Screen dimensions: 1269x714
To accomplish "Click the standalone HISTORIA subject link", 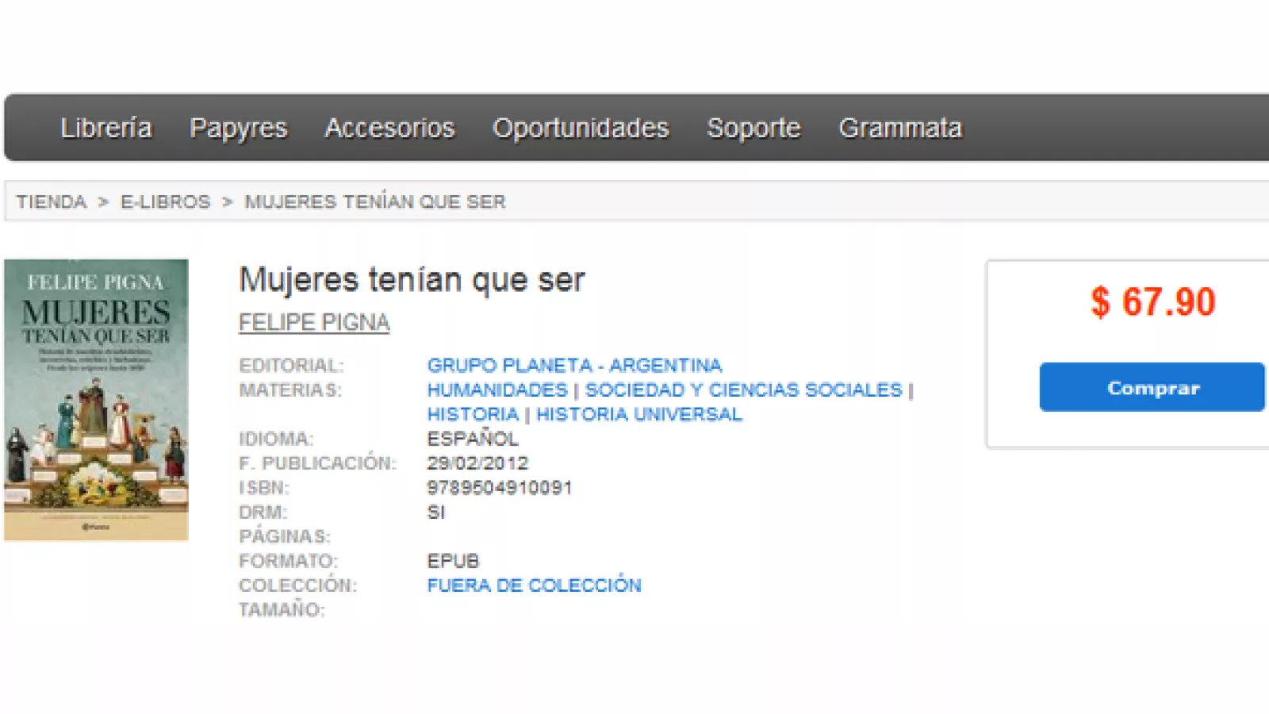I will coord(473,414).
